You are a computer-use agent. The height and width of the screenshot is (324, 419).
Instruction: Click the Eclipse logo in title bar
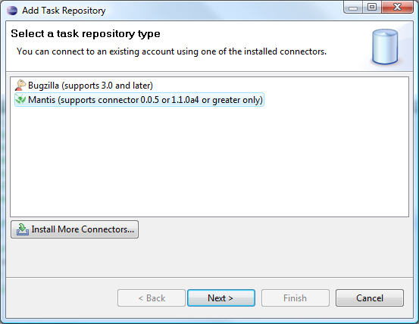pyautogui.click(x=12, y=11)
